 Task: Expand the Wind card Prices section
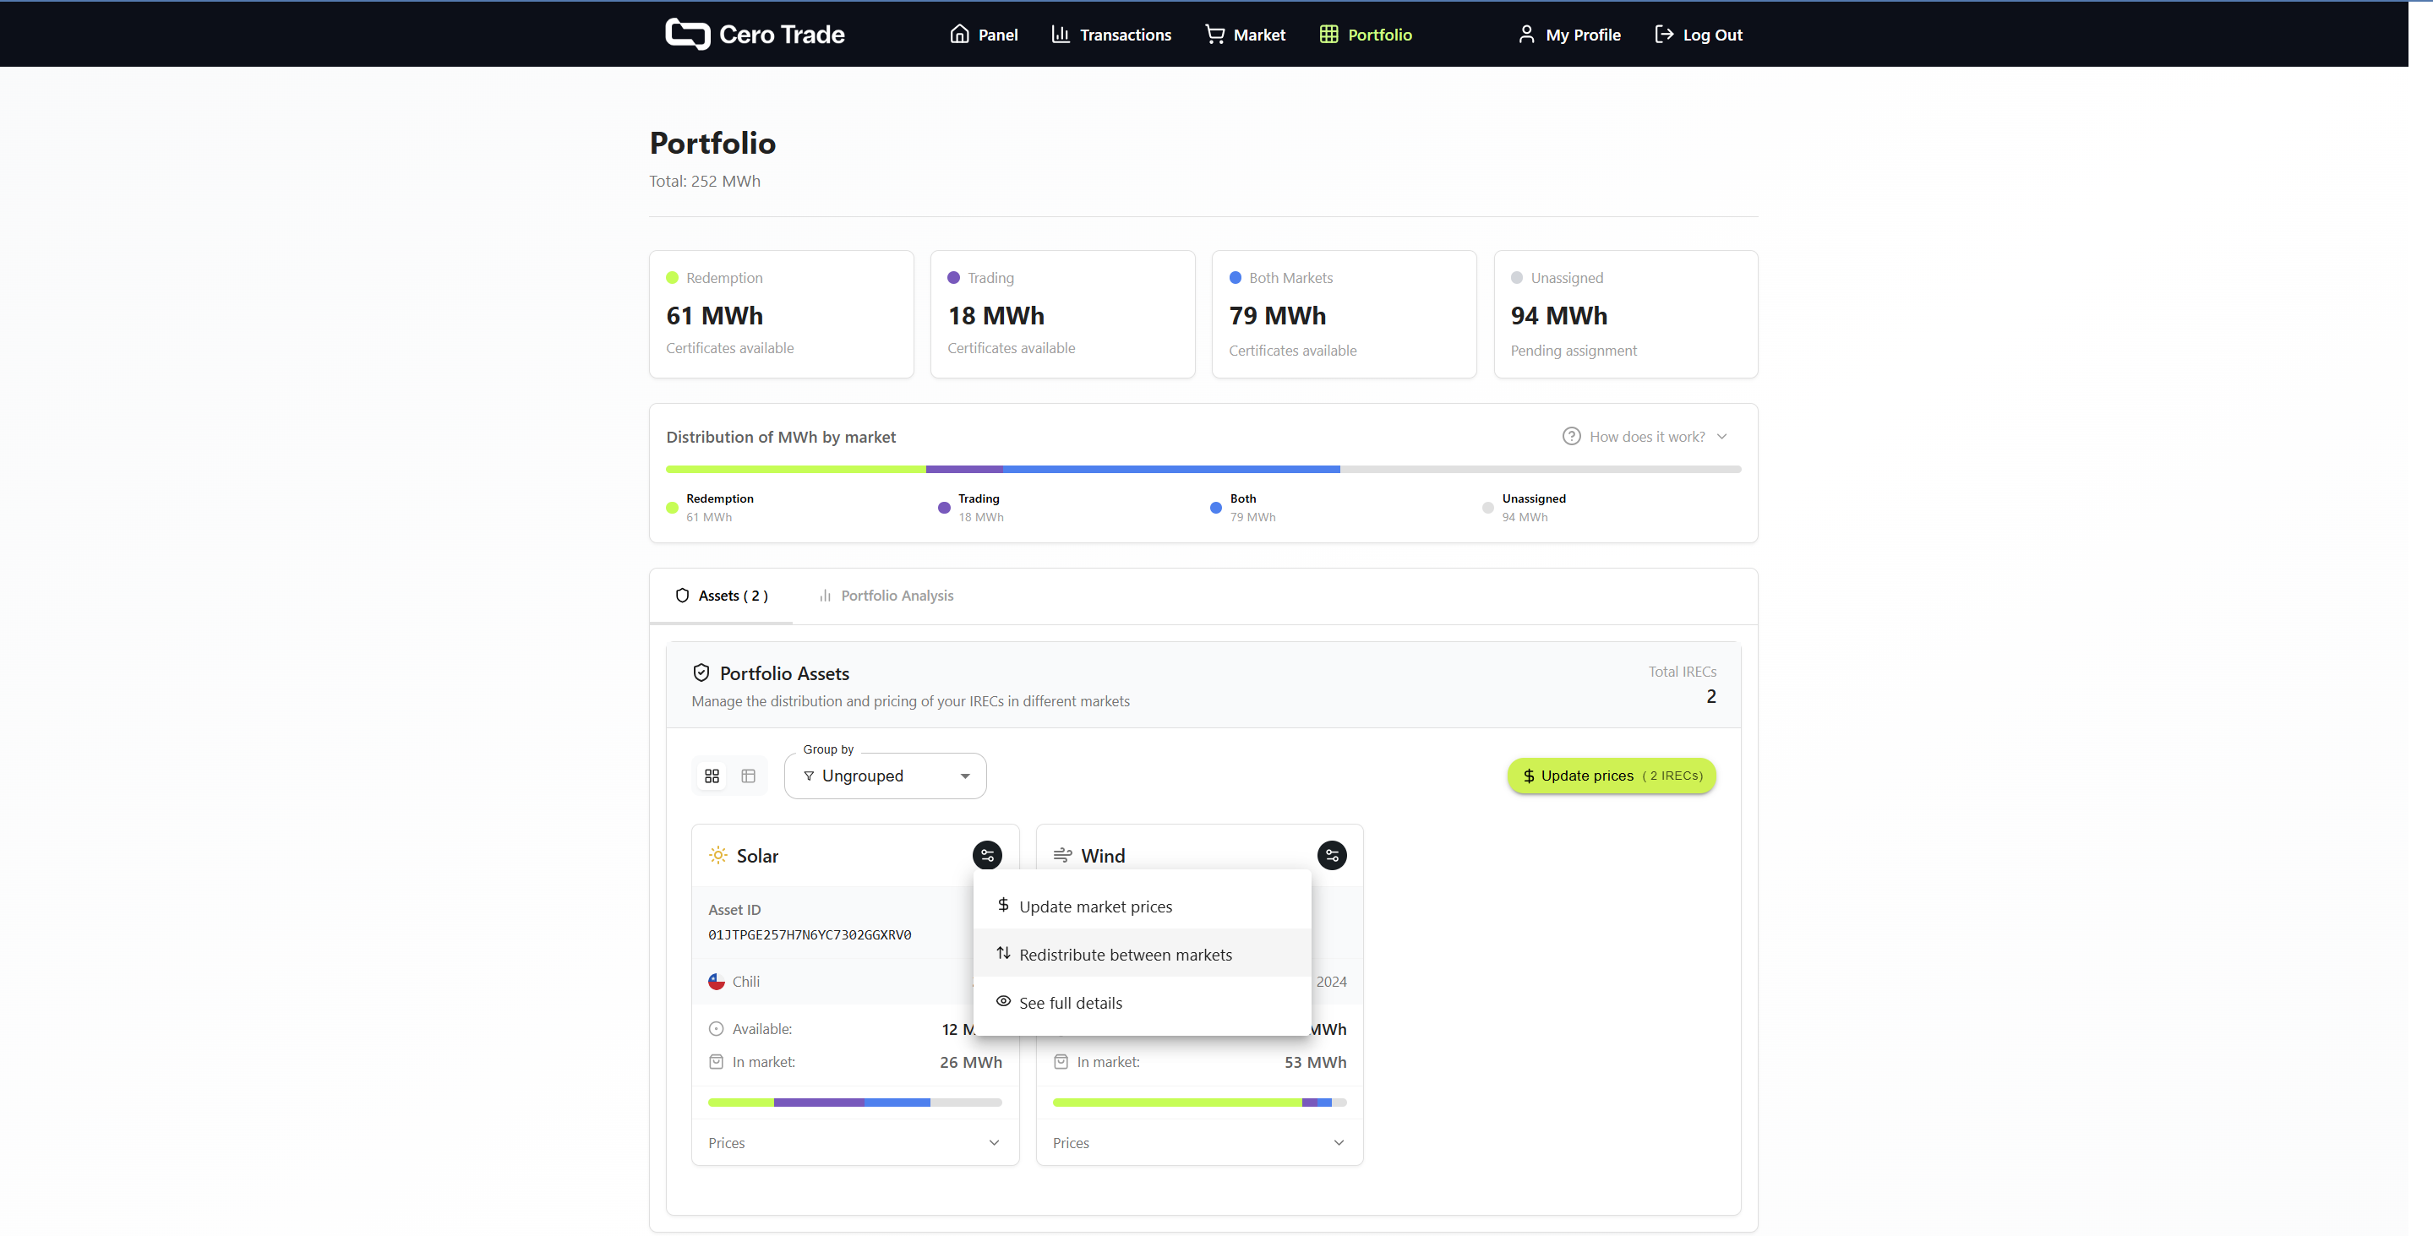(1198, 1142)
